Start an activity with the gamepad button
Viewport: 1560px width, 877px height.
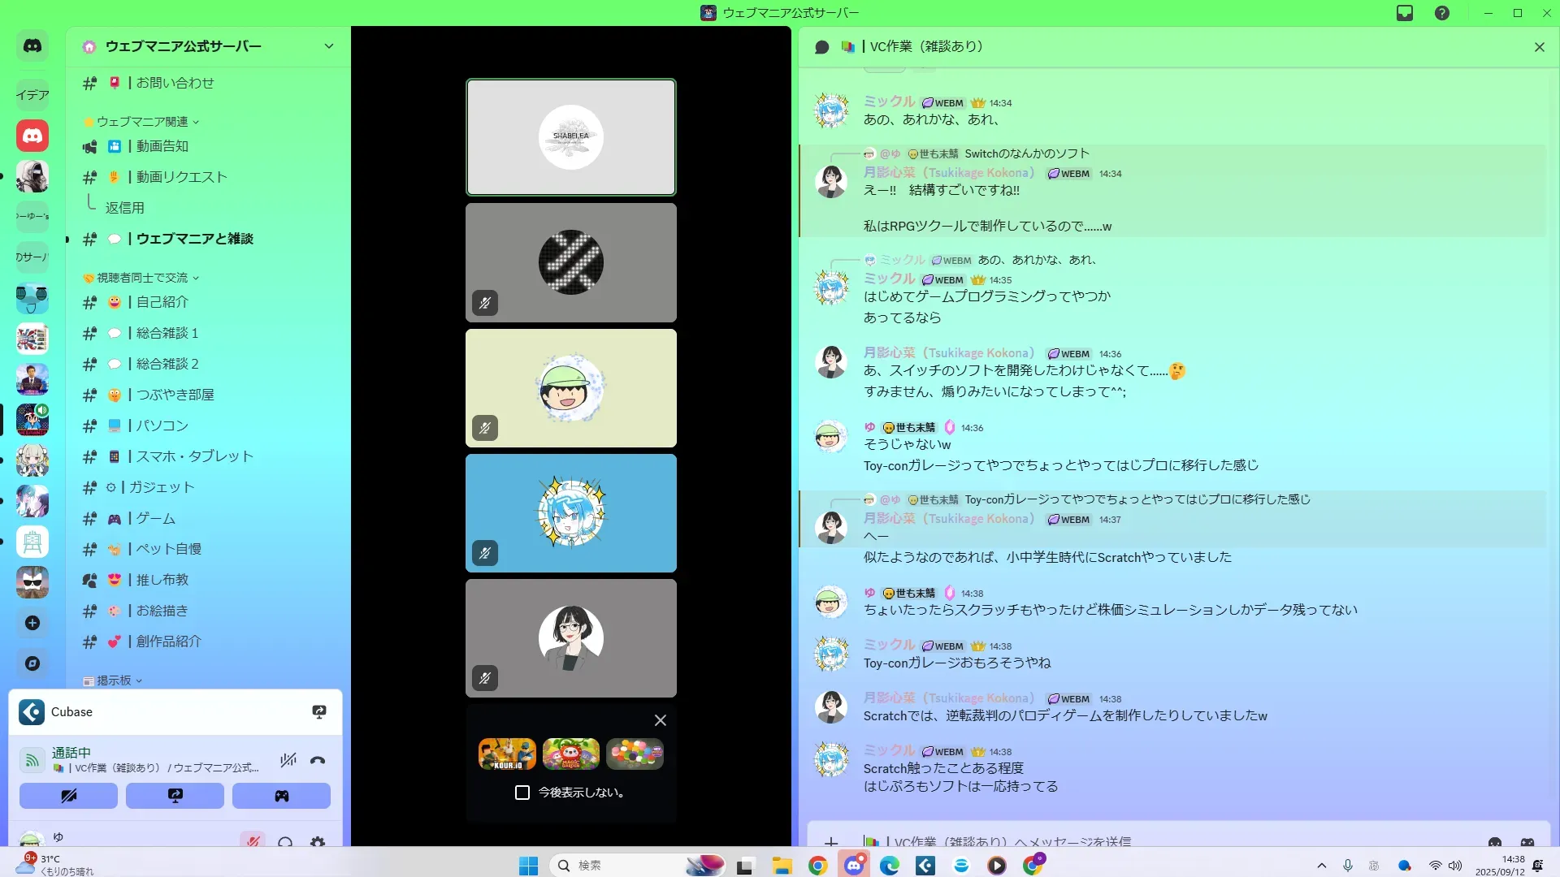[x=281, y=796]
